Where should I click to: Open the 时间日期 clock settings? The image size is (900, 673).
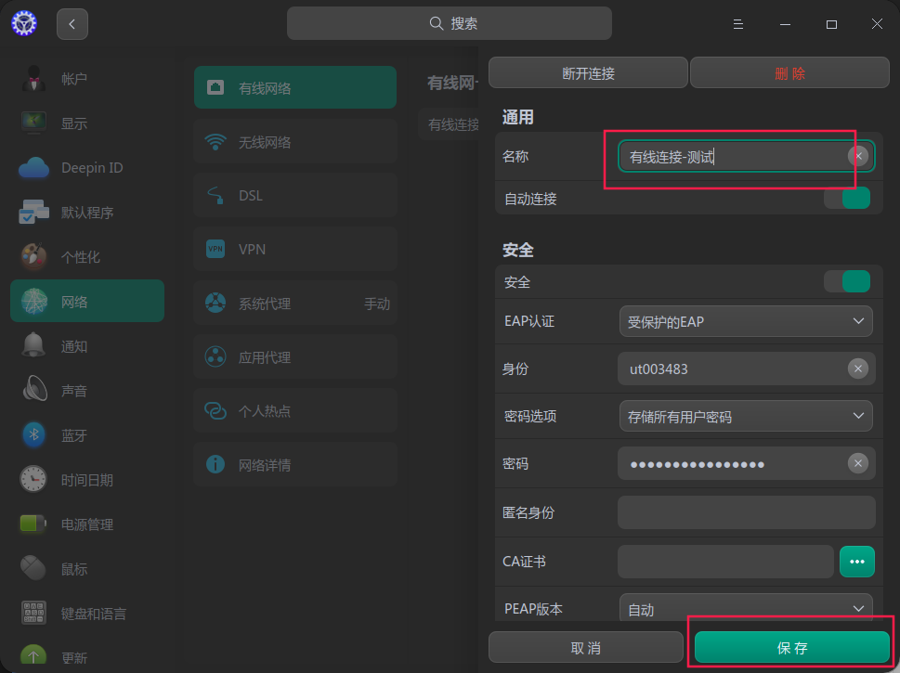[x=87, y=480]
